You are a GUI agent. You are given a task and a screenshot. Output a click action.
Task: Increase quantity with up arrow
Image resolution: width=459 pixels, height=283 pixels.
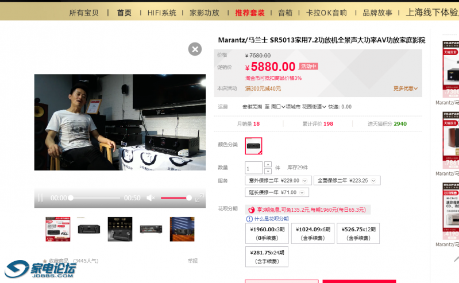(x=268, y=165)
